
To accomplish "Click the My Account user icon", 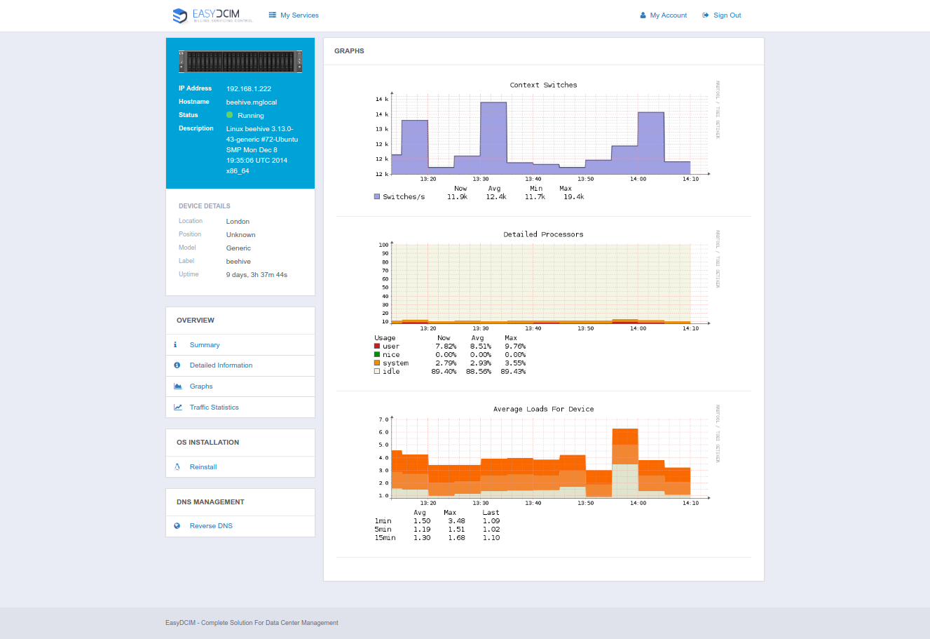I will [643, 15].
